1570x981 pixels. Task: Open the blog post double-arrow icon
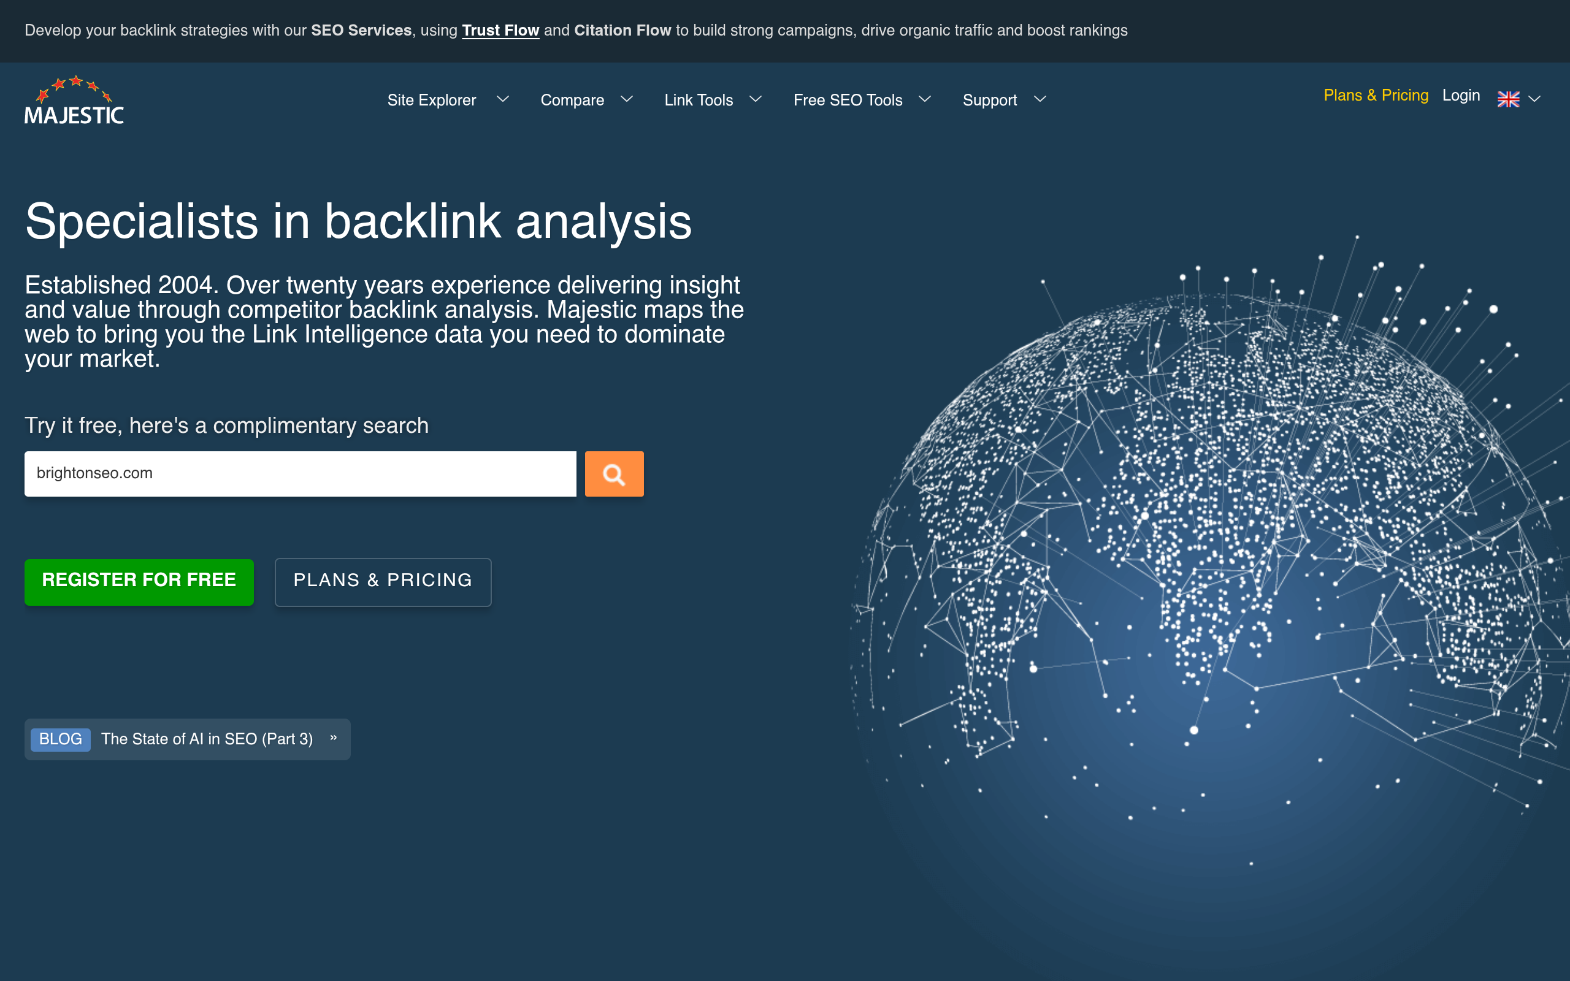[334, 738]
